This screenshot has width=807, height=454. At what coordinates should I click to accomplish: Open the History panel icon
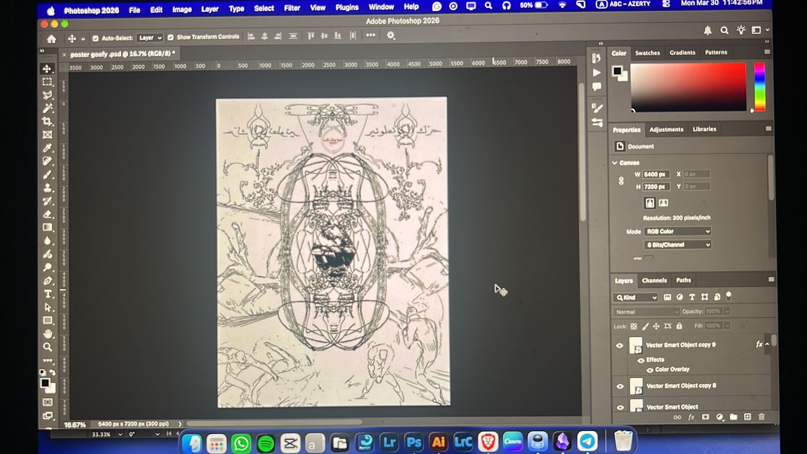click(596, 59)
